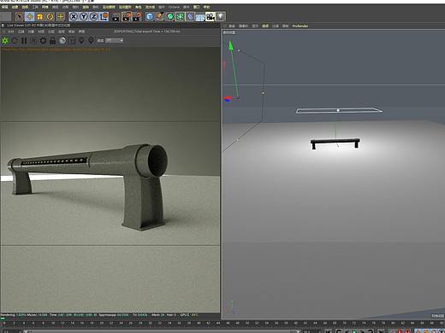Click the second picker pin icon
This screenshot has width=445, height=333.
(91, 41)
